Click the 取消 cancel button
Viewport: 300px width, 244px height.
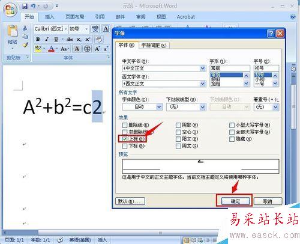[268, 201]
